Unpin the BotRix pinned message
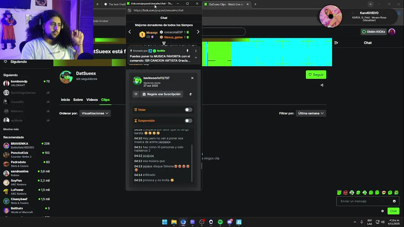 [187, 51]
